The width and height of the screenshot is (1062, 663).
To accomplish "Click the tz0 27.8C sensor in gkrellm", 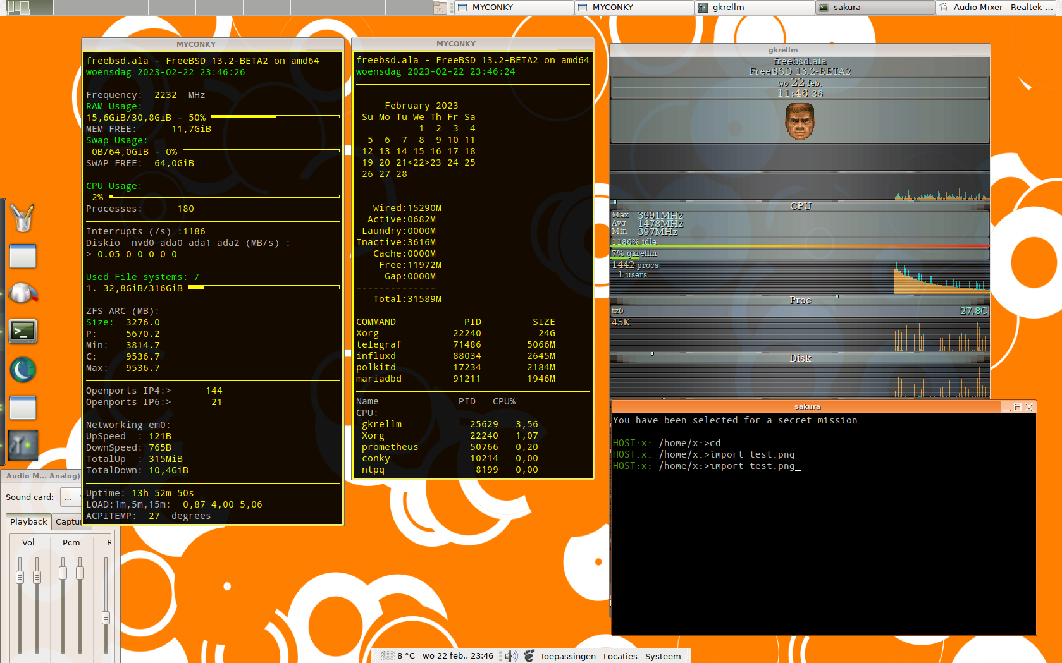I will pos(800,311).
